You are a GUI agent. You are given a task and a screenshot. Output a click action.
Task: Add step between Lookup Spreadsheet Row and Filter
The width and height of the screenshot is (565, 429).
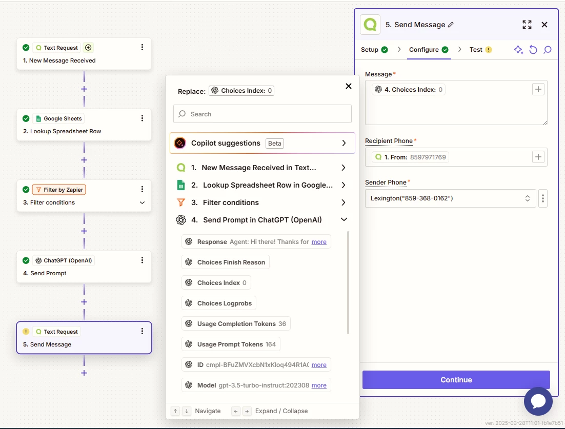coord(84,160)
